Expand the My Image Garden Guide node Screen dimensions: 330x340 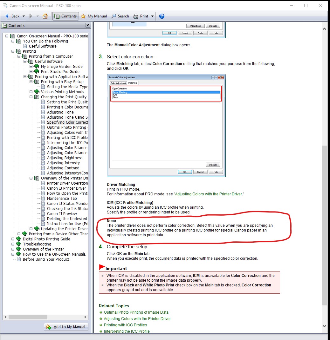point(31,67)
